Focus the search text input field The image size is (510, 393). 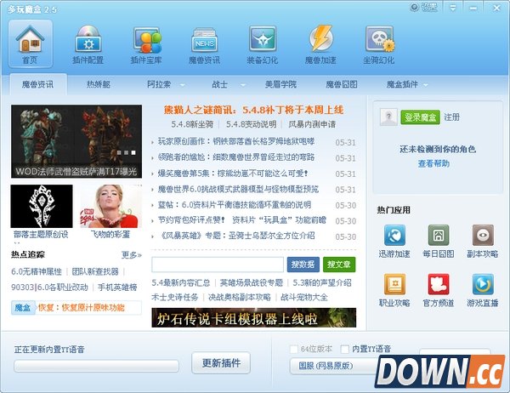[218, 265]
